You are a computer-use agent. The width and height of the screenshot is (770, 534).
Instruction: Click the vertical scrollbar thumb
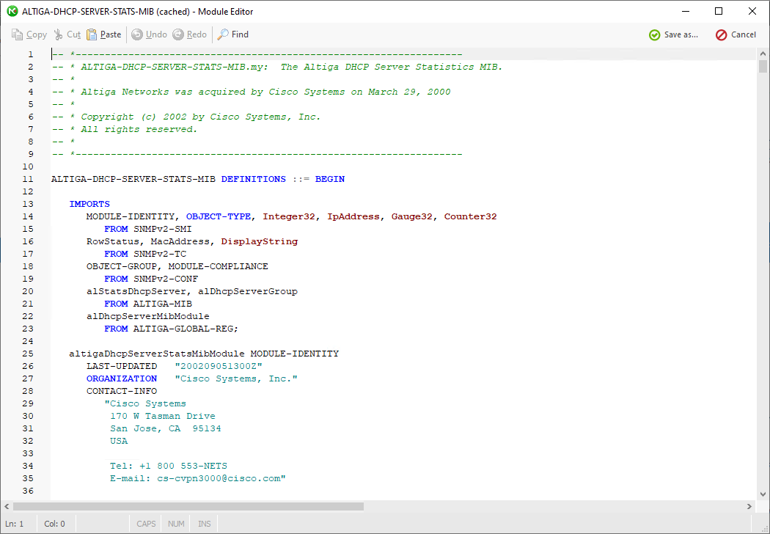point(763,66)
